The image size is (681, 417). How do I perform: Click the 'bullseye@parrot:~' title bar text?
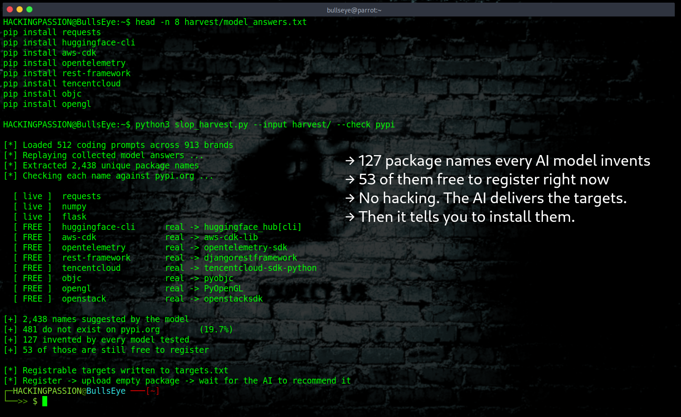(354, 10)
